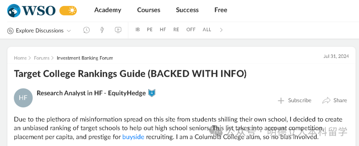The width and height of the screenshot is (359, 146).
Task: Switch to the HF forum tab
Action: click(x=163, y=30)
